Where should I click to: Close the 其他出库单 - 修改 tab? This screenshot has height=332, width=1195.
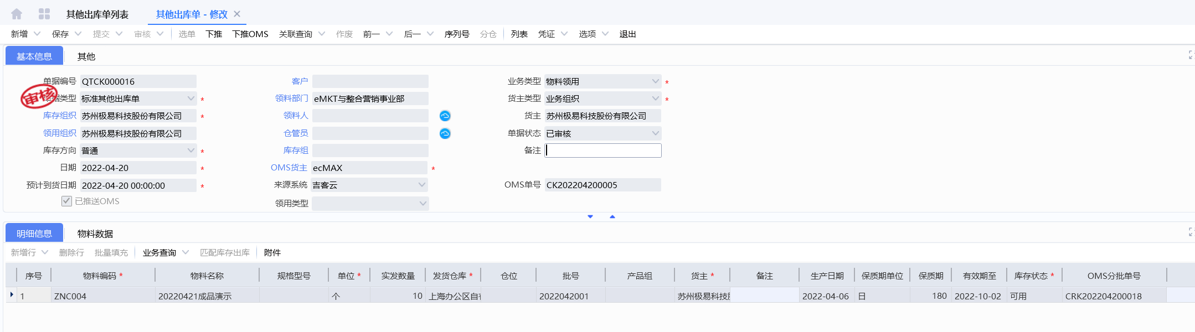(237, 14)
